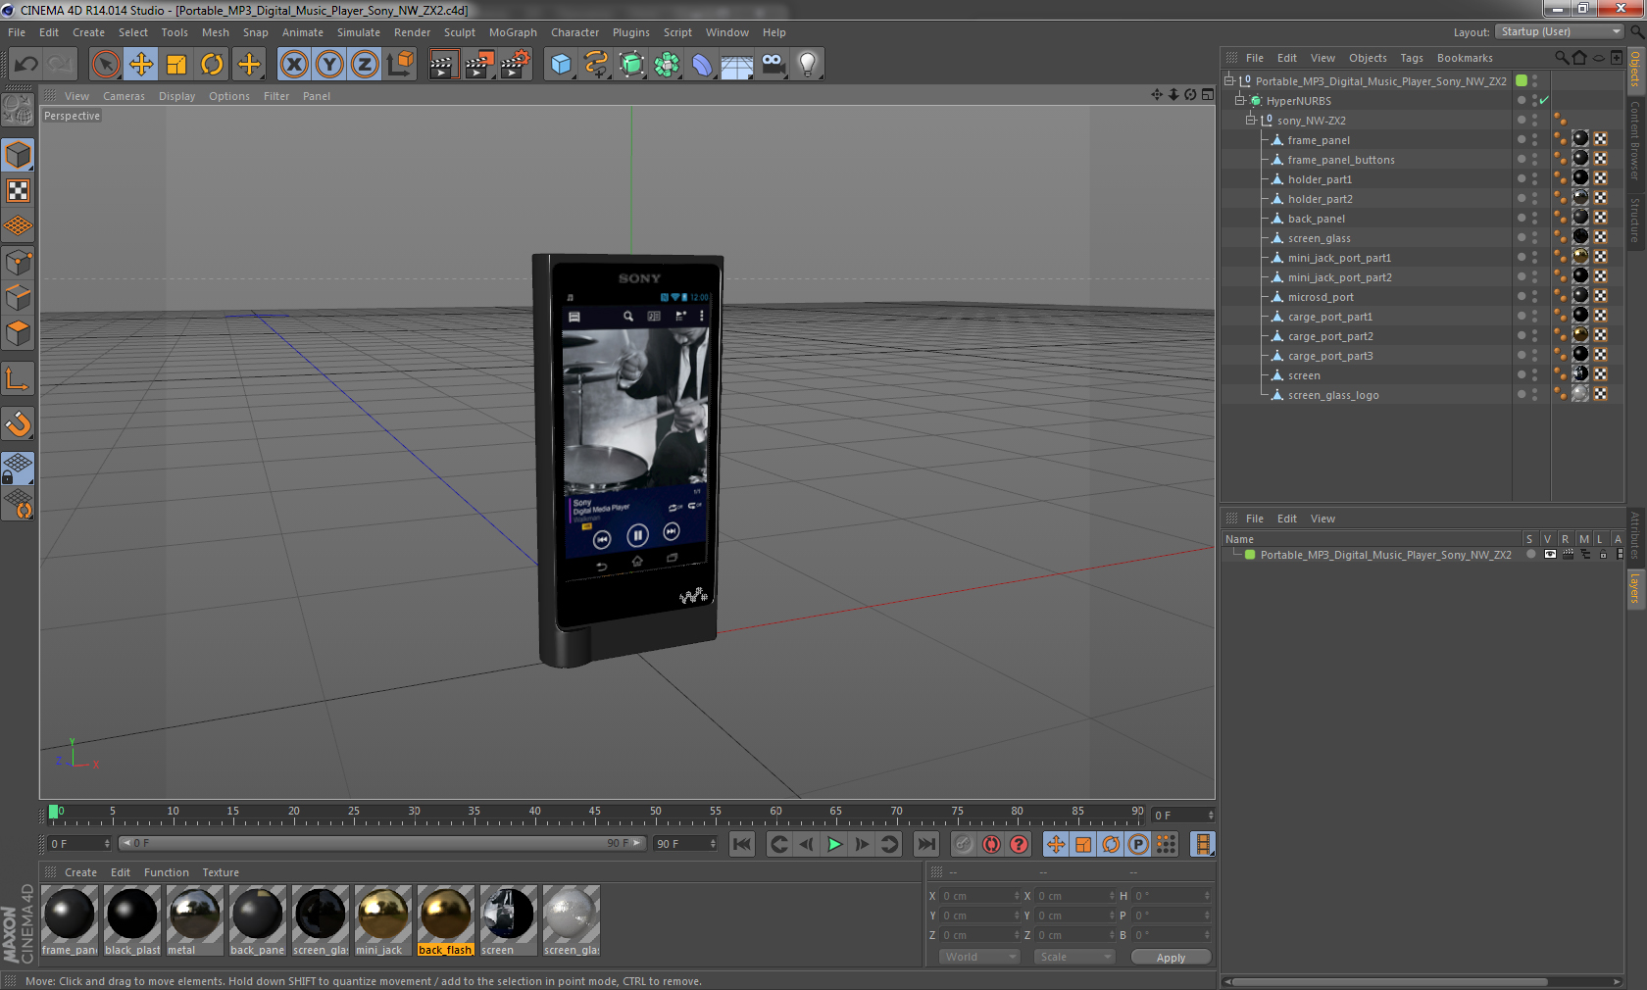The image size is (1647, 990).
Task: Toggle visibility dots for microsd_port
Action: (1534, 296)
